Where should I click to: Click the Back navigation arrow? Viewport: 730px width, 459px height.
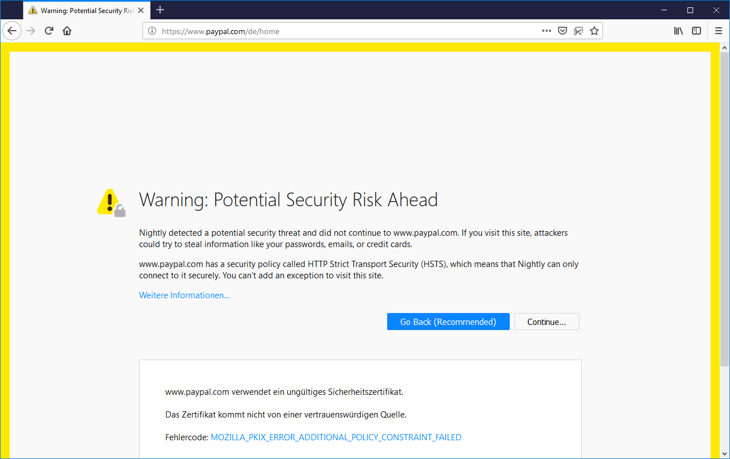click(x=12, y=31)
